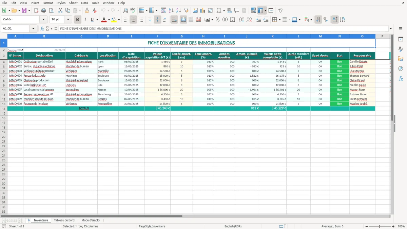
Task: Open font color dropdown arrow
Action: [109, 20]
